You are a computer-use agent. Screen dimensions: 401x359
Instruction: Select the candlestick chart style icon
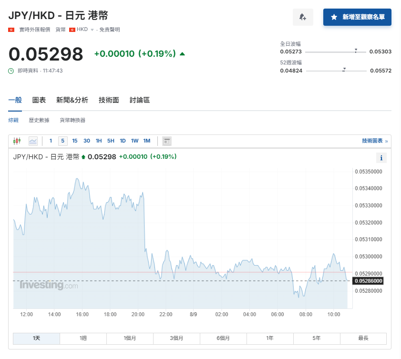[17, 141]
